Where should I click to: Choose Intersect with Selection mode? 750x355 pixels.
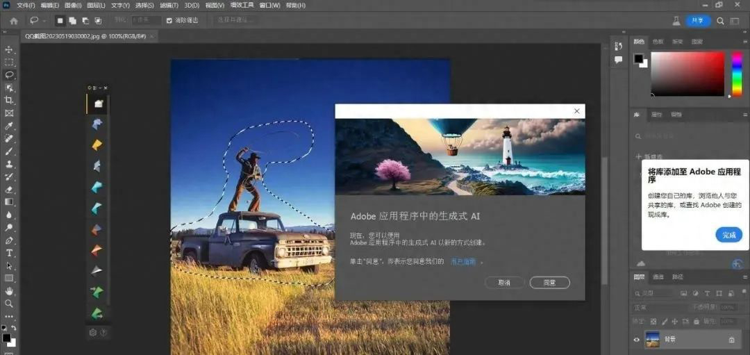[x=98, y=21]
